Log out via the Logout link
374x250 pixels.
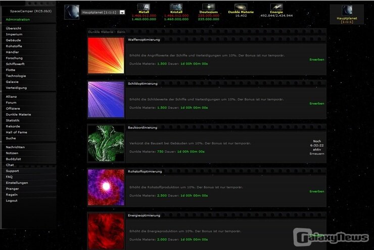[x=12, y=201]
